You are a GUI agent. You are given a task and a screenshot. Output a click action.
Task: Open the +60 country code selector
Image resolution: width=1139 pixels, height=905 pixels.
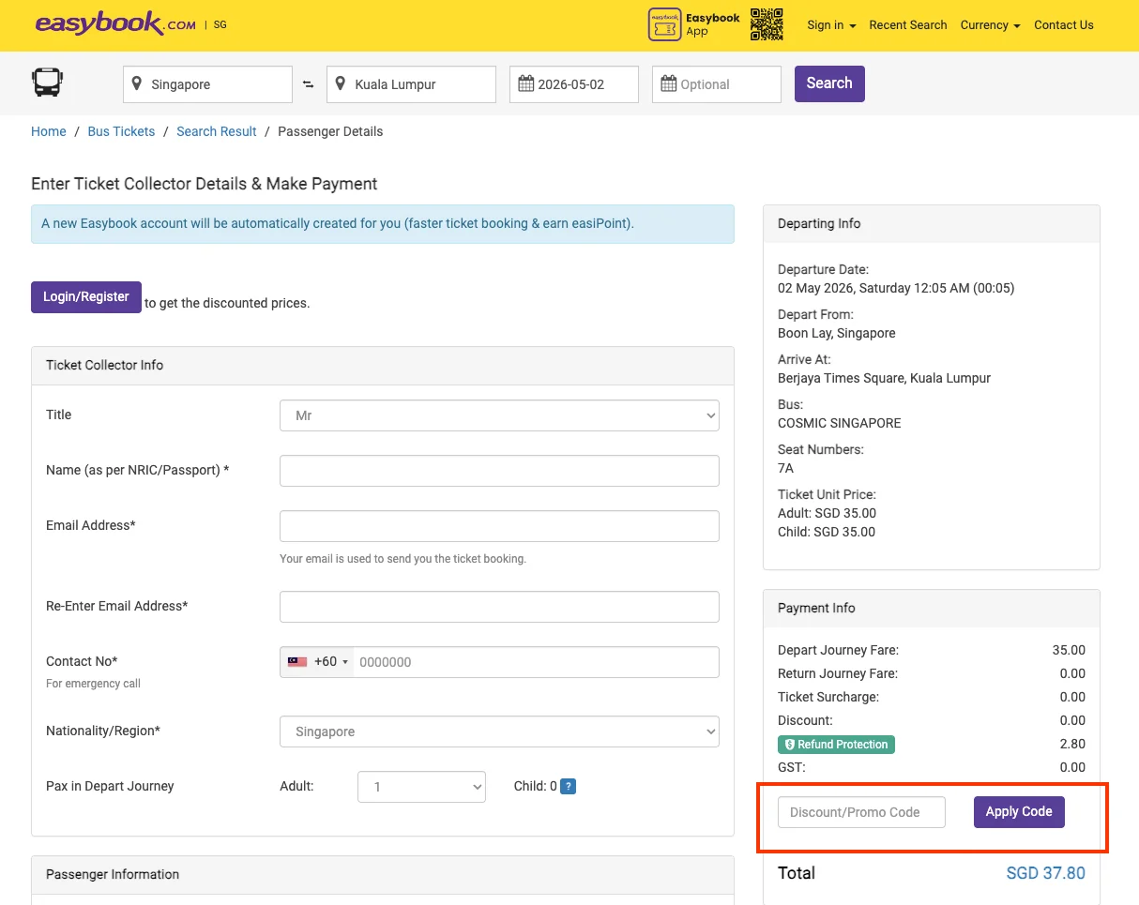point(317,662)
